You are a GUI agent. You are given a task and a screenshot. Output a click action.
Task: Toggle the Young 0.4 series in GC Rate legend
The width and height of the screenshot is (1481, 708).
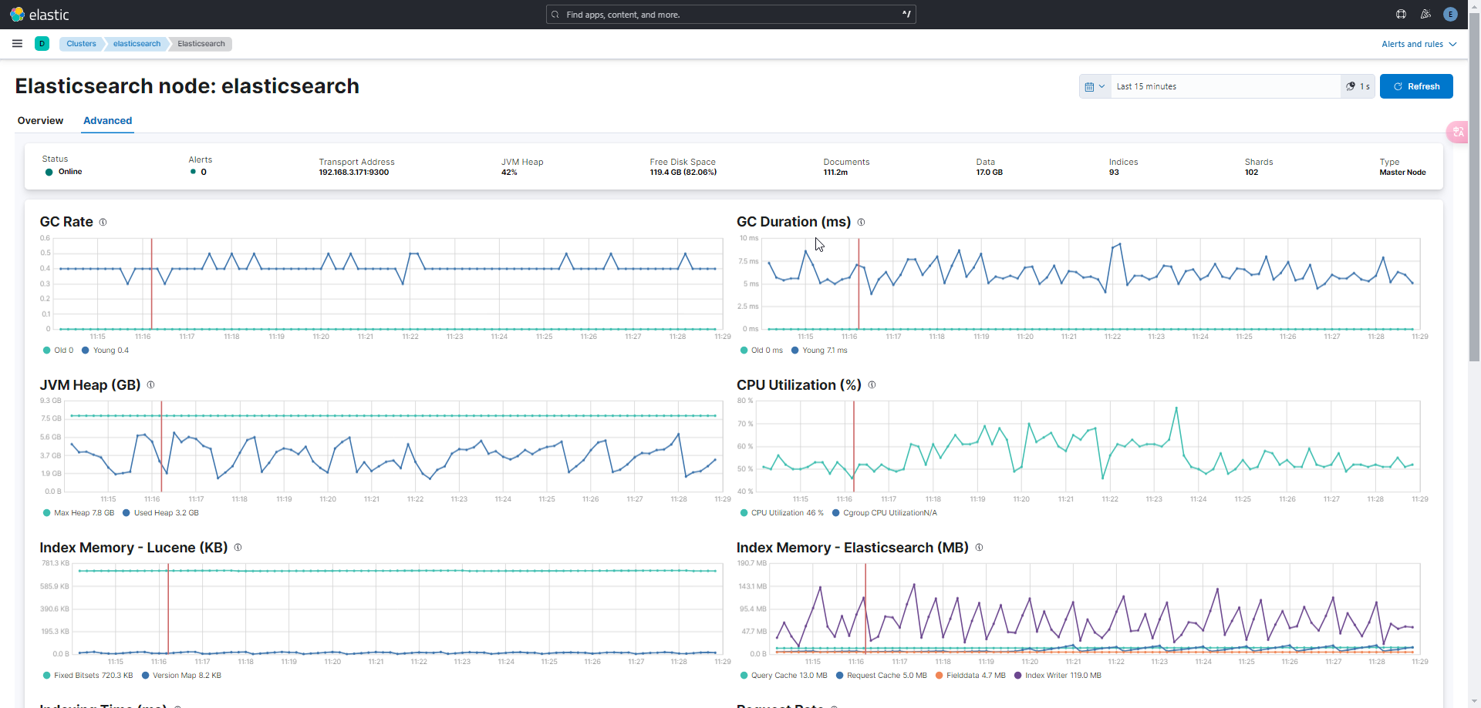[106, 351]
